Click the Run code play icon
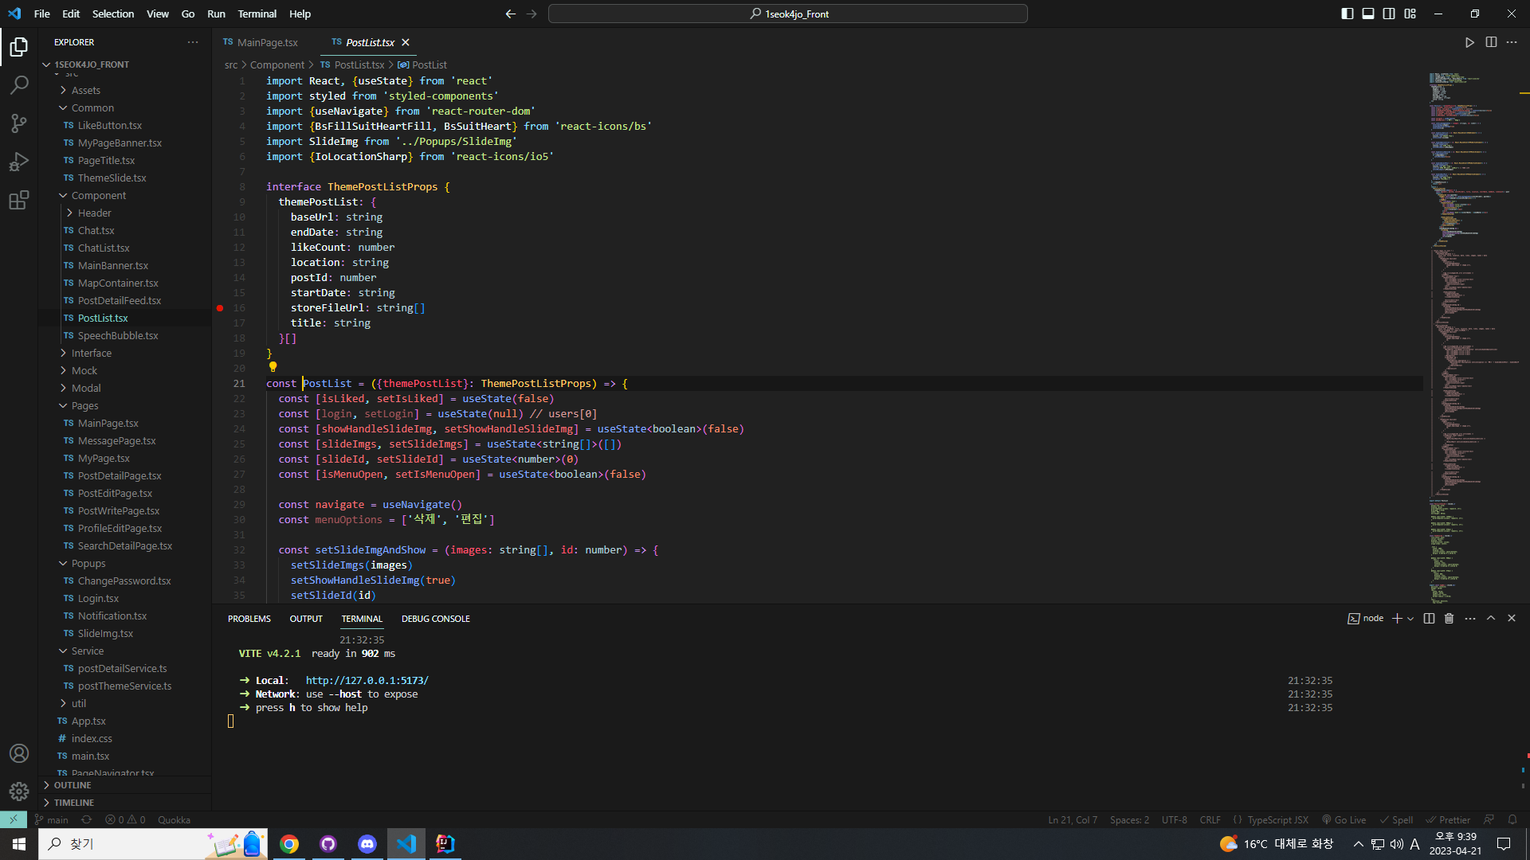 click(1469, 42)
